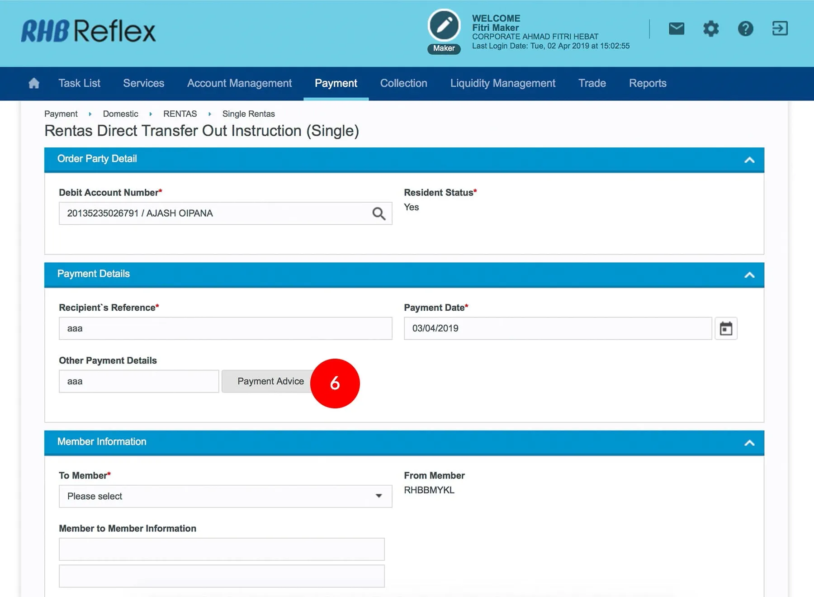814x597 pixels.
Task: Click the RENTAS breadcrumb link
Action: 180,114
